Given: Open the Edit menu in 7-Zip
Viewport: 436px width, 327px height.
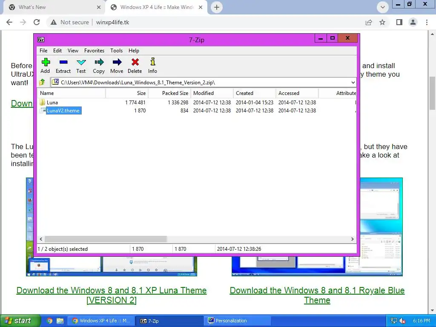Looking at the screenshot, I should pyautogui.click(x=57, y=51).
